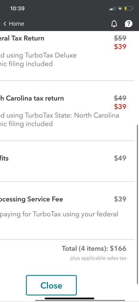Viewport: 139px width, 302px height.
Task: Tap the Close button
Action: point(51,285)
